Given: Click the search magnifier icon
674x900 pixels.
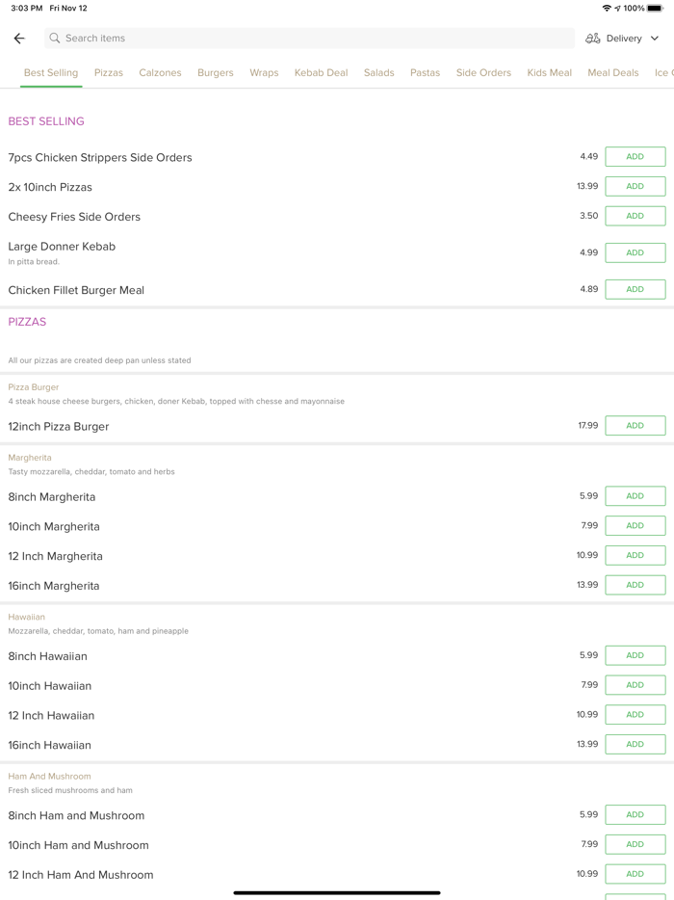Looking at the screenshot, I should click(55, 39).
